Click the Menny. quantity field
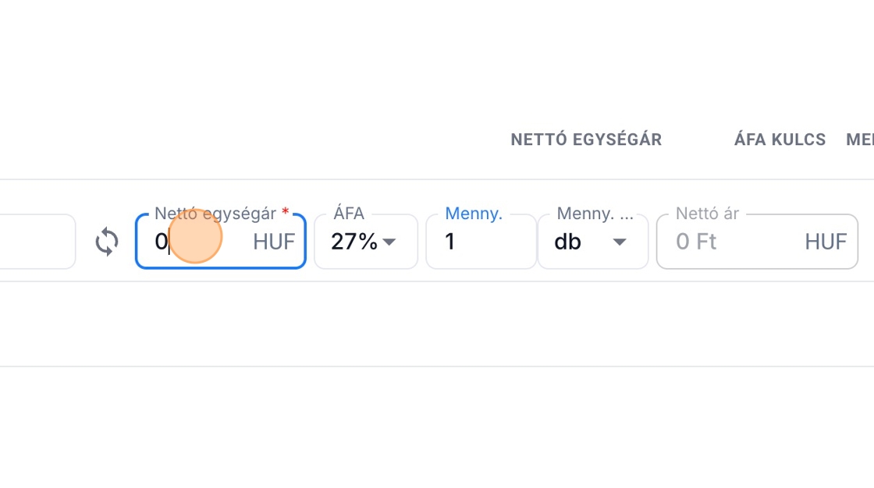The height and width of the screenshot is (488, 874). pyautogui.click(x=480, y=242)
